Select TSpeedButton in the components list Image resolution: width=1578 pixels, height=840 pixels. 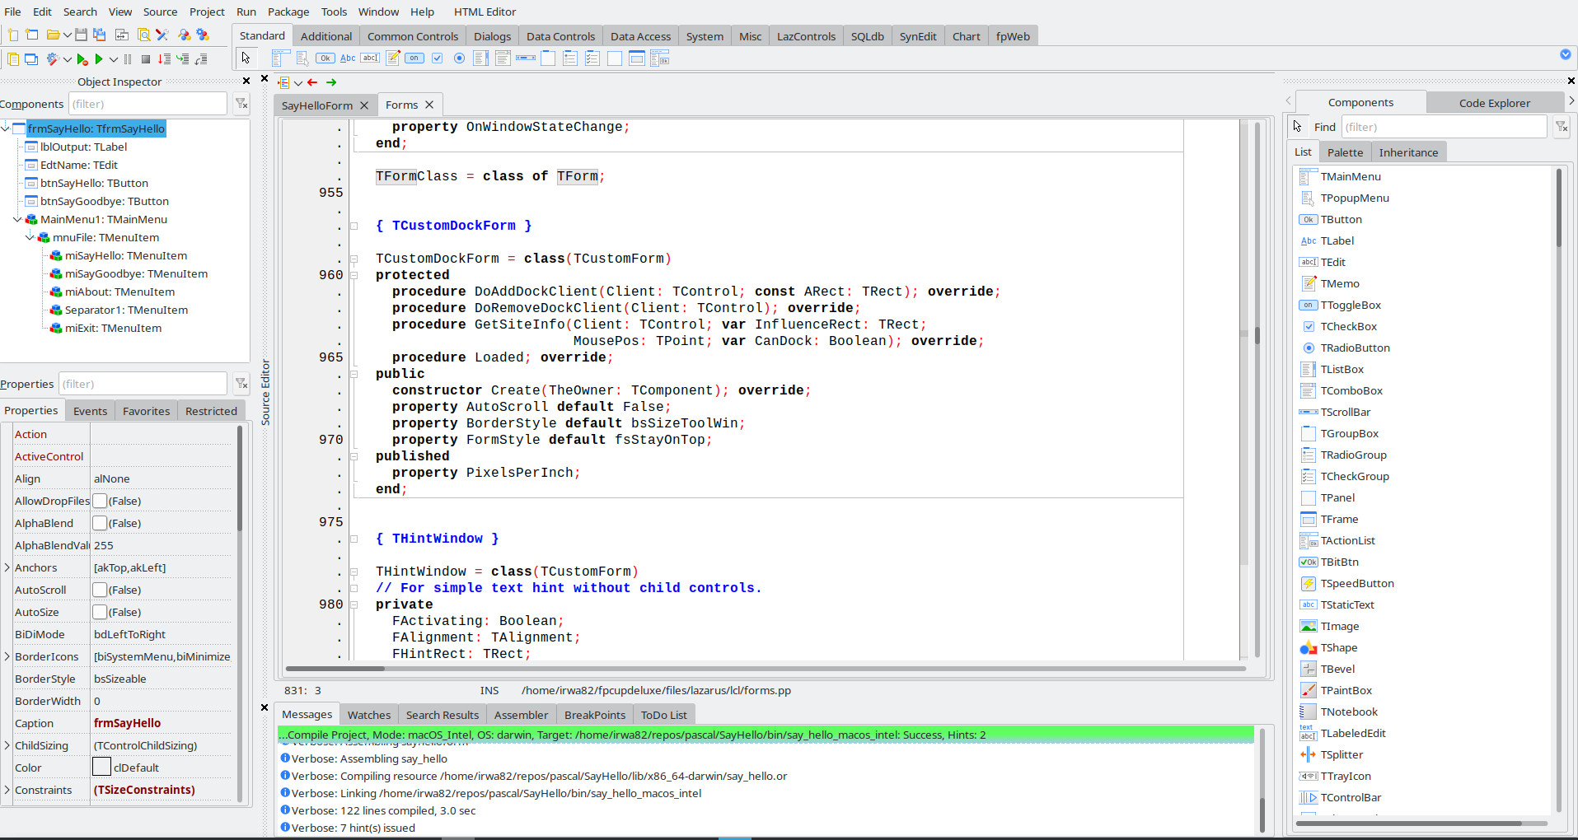tap(1357, 583)
